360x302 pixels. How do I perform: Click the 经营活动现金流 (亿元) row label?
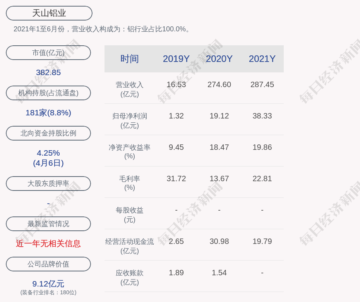[130, 246]
